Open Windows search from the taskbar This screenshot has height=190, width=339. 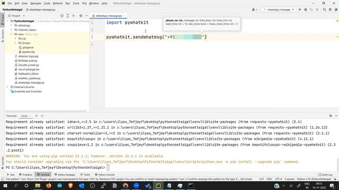(x=16, y=185)
